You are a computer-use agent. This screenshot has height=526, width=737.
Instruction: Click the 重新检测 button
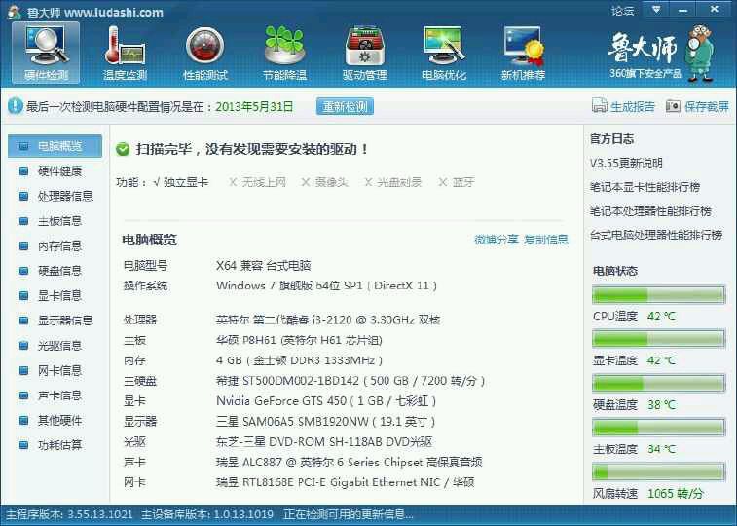pyautogui.click(x=345, y=106)
